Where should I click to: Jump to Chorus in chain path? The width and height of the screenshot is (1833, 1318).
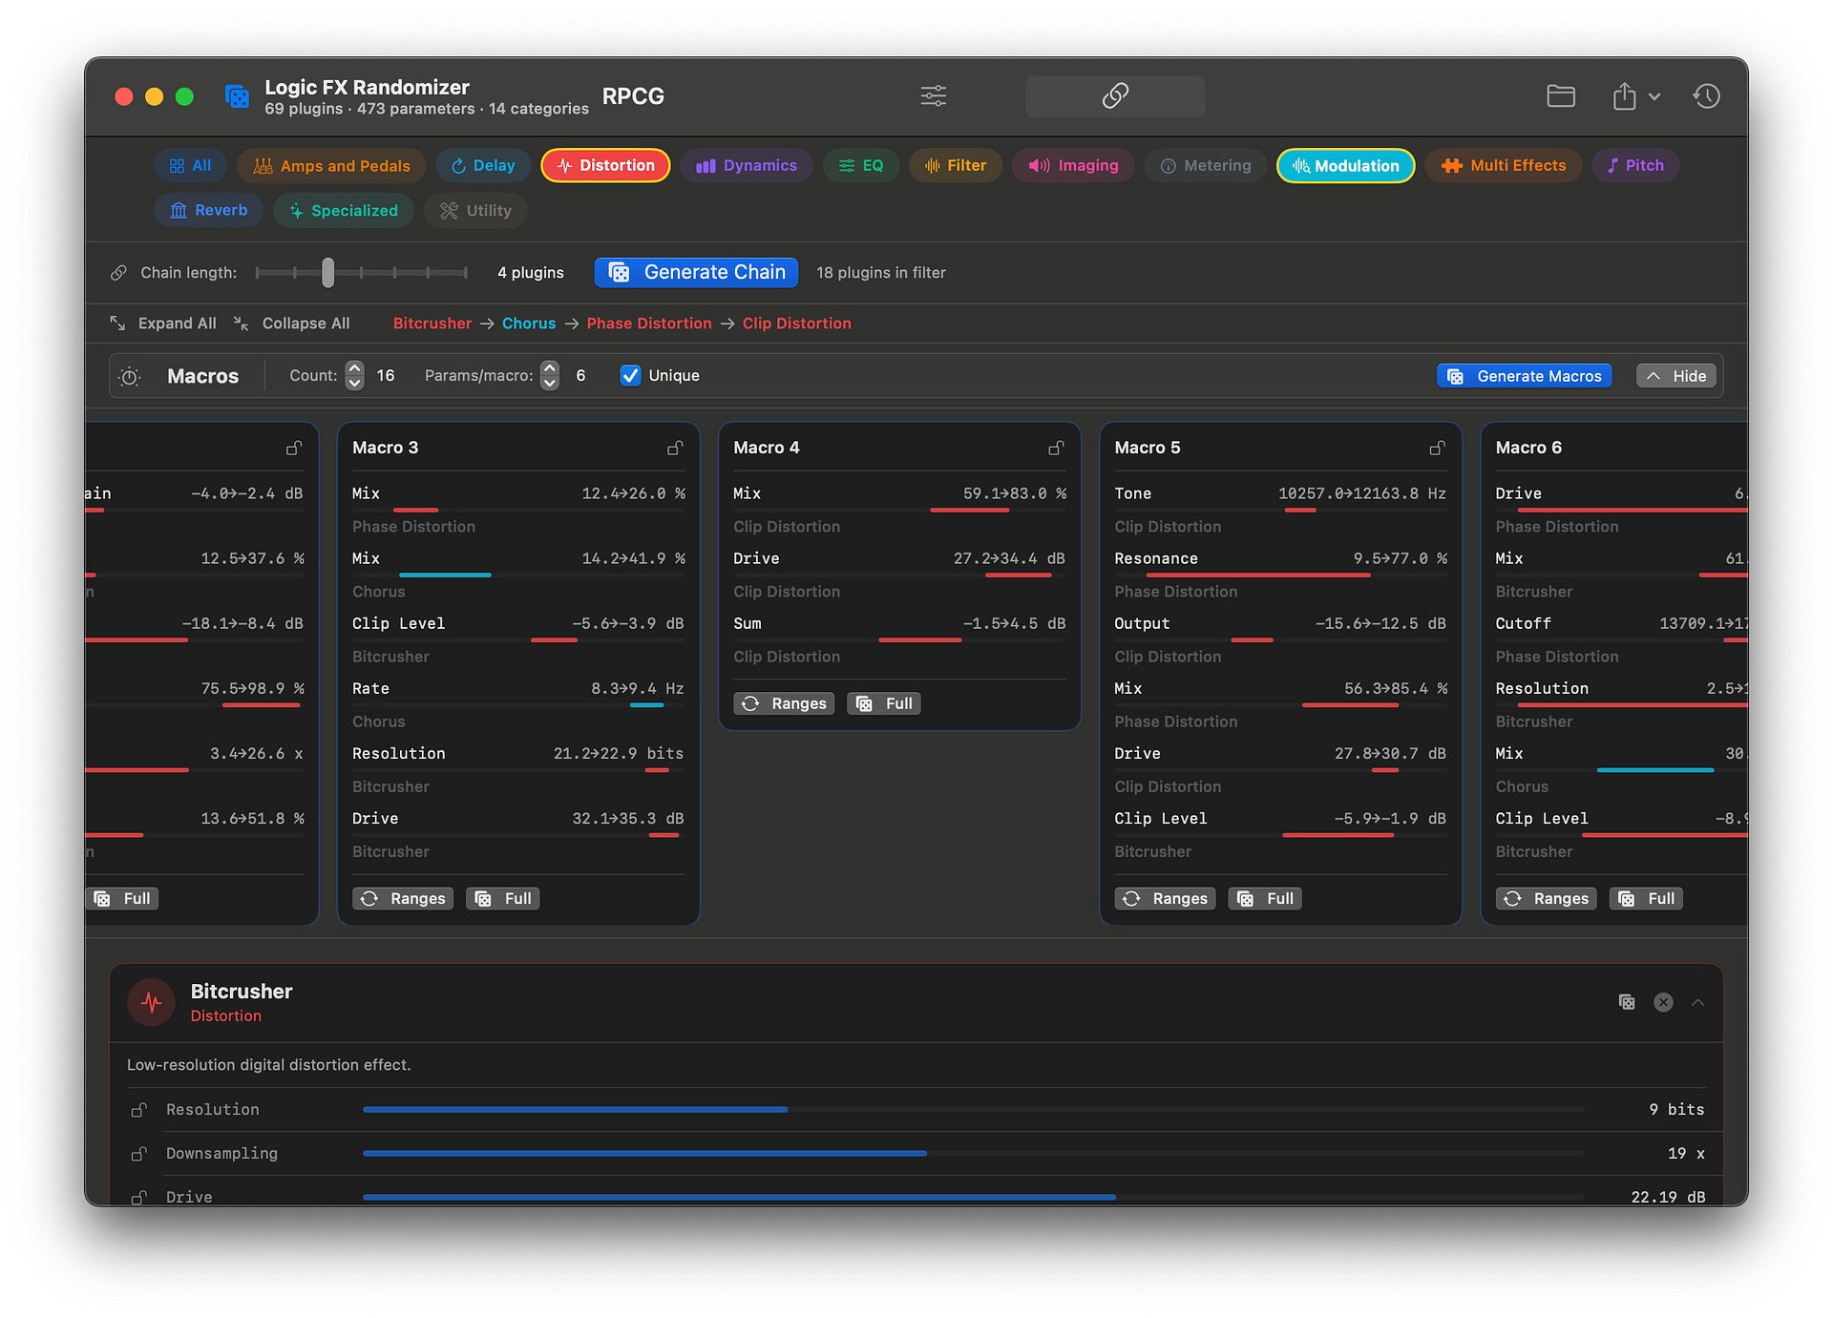click(x=529, y=324)
